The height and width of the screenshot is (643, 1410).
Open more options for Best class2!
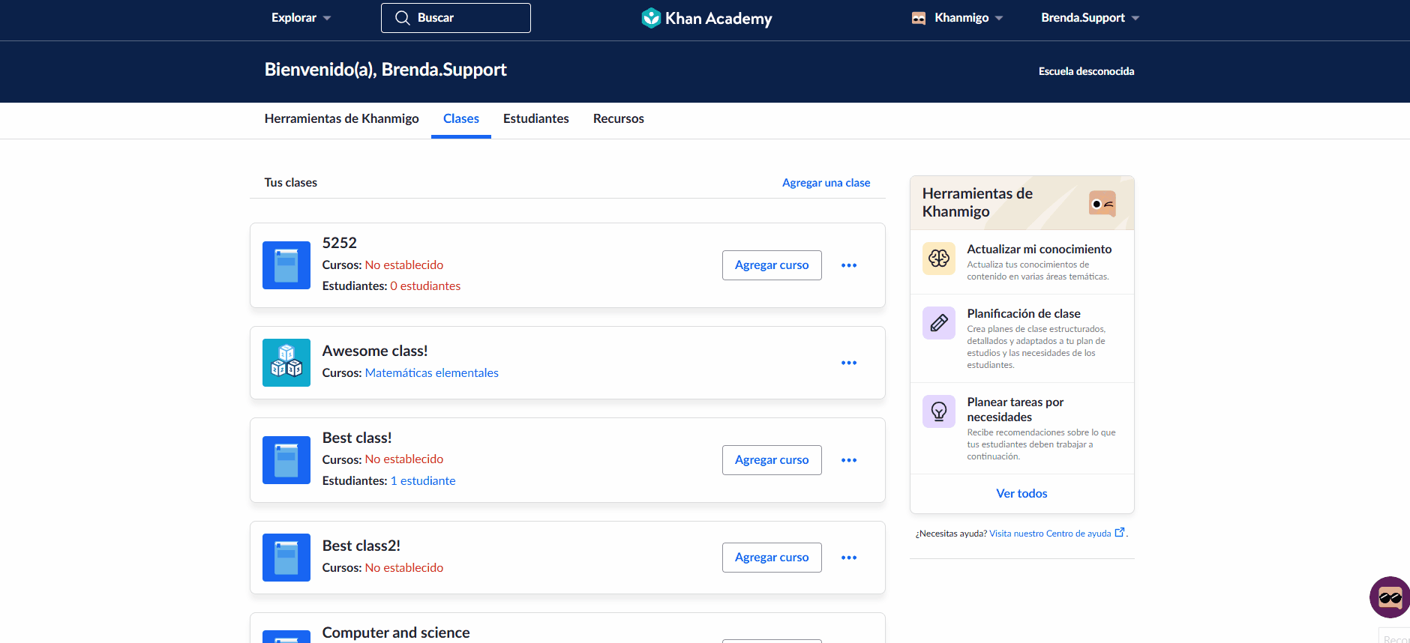click(x=849, y=558)
